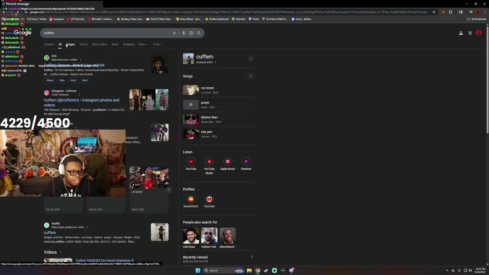Open Cuffem CRASHES Kai Cenat's Mafiathon video
Screen dimensions: 489x275
pyautogui.click(x=105, y=260)
